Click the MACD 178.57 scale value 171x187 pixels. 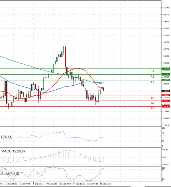point(165,149)
